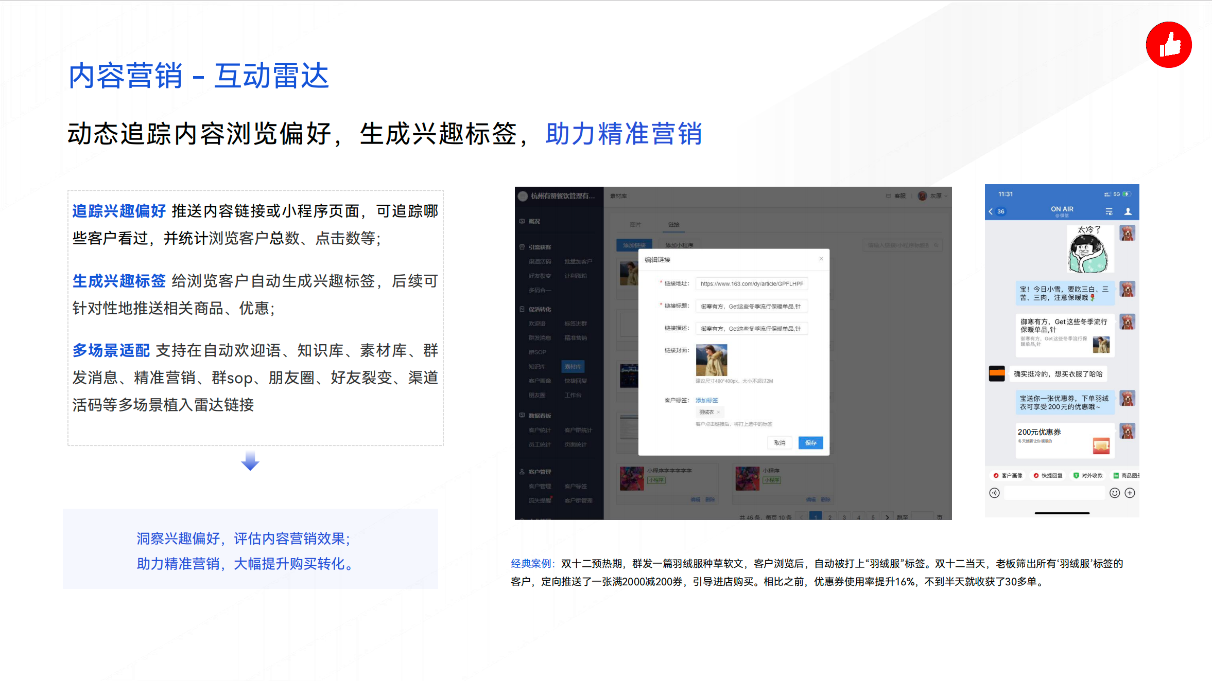
Task: Click the 链接地址 URL input field
Action: pyautogui.click(x=751, y=284)
